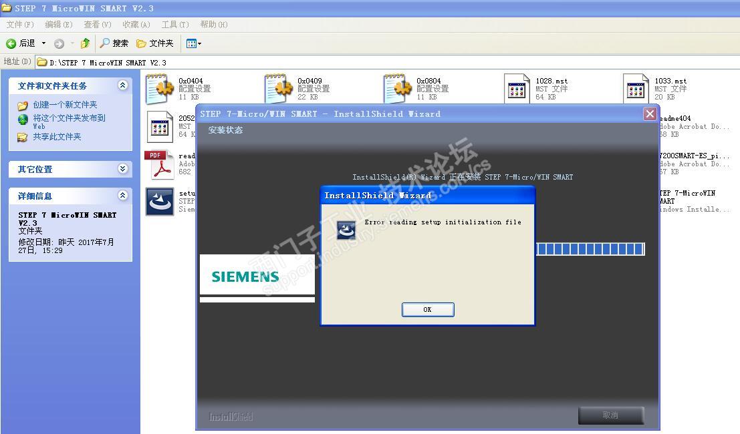Close the STEP 7-Micro/WIN SMART installer window
Screen dimensions: 740x434
650,114
